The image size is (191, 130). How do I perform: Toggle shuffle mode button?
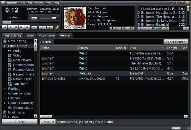pyautogui.click(x=43, y=27)
